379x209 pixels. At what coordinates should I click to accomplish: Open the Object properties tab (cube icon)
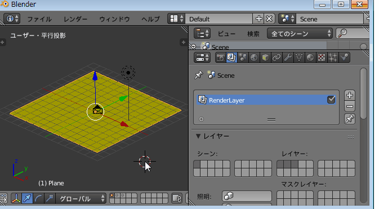click(x=265, y=57)
